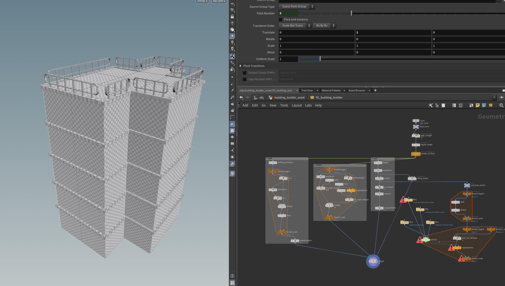Open the network search magnifier
This screenshot has width=505, height=286.
(x=501, y=105)
